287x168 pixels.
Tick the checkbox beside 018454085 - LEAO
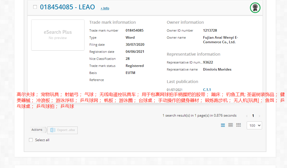pos(35,7)
